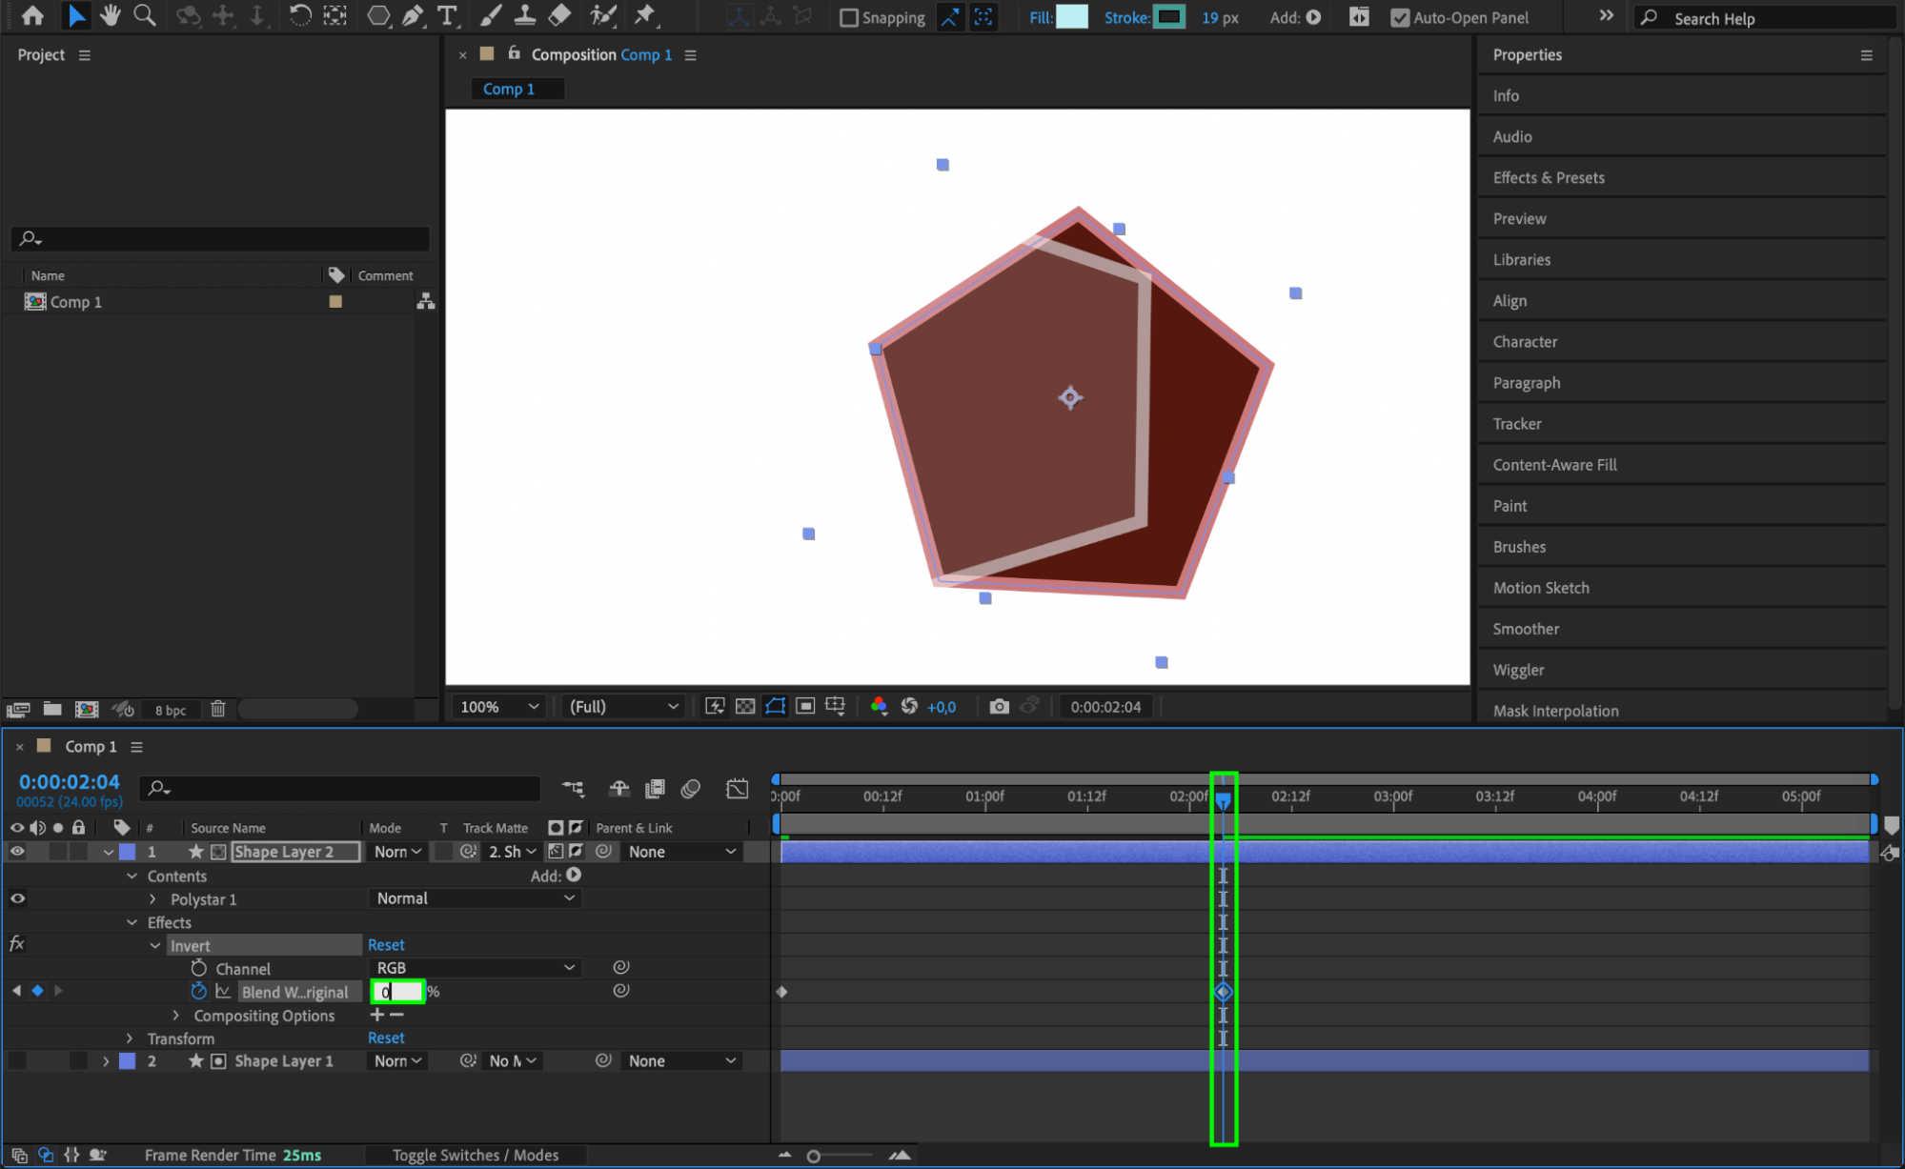Select the Puppet Pin tool
The width and height of the screenshot is (1905, 1169).
click(x=645, y=15)
